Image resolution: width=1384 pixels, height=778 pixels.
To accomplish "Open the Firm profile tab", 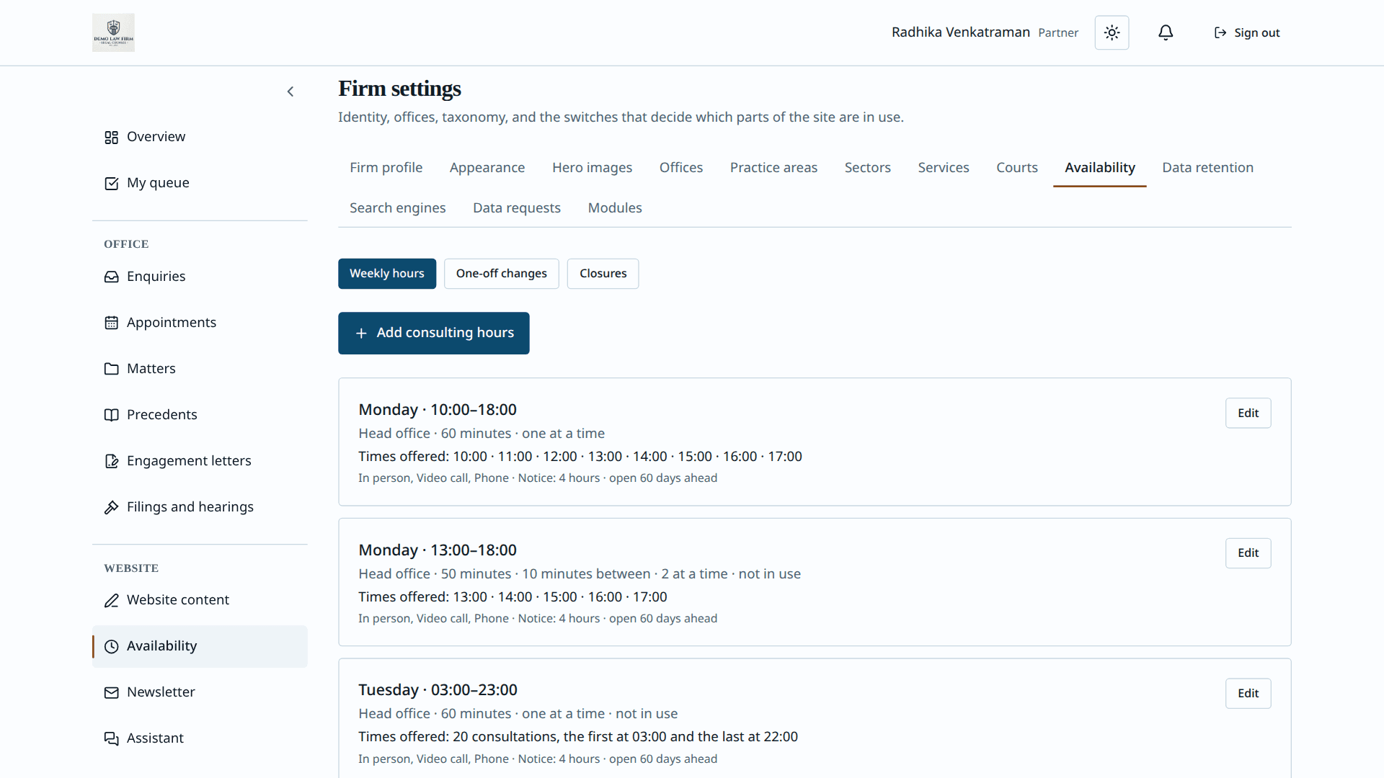I will [386, 167].
